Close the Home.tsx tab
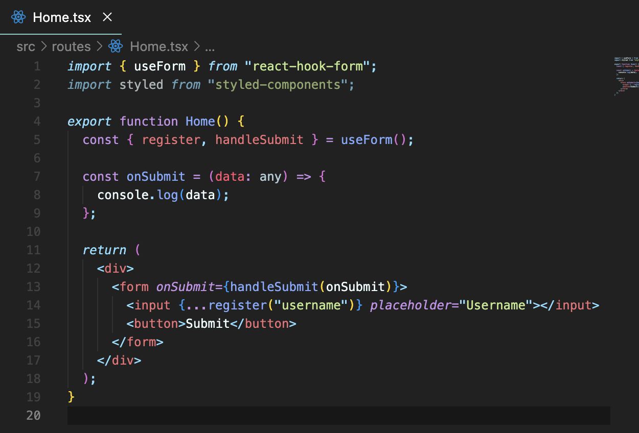The image size is (639, 433). click(107, 17)
